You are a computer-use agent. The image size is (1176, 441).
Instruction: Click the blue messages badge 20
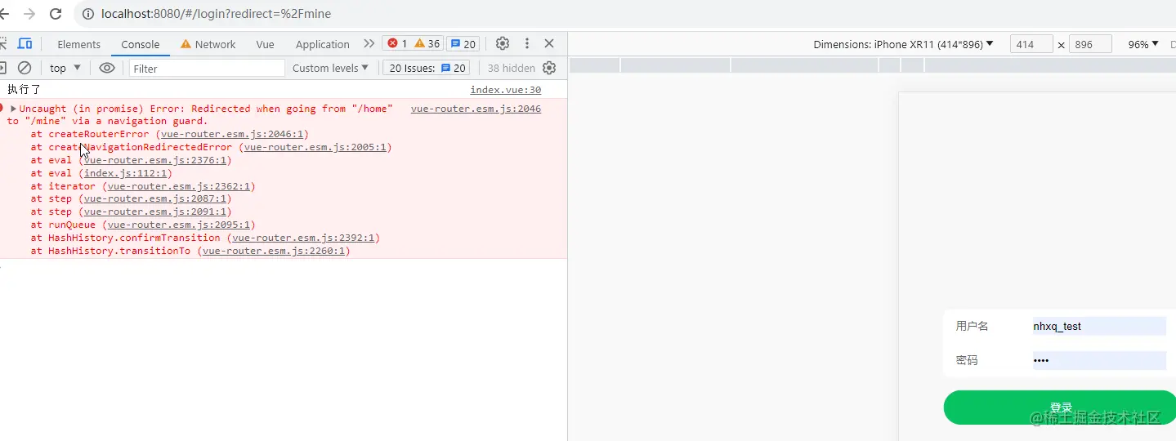[x=463, y=43]
